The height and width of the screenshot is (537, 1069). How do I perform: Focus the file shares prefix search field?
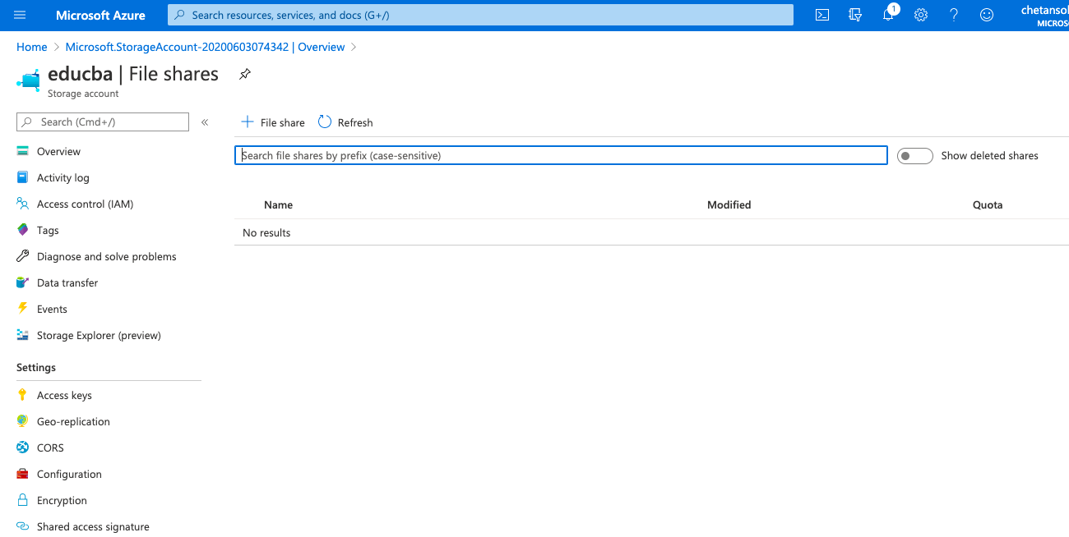561,155
